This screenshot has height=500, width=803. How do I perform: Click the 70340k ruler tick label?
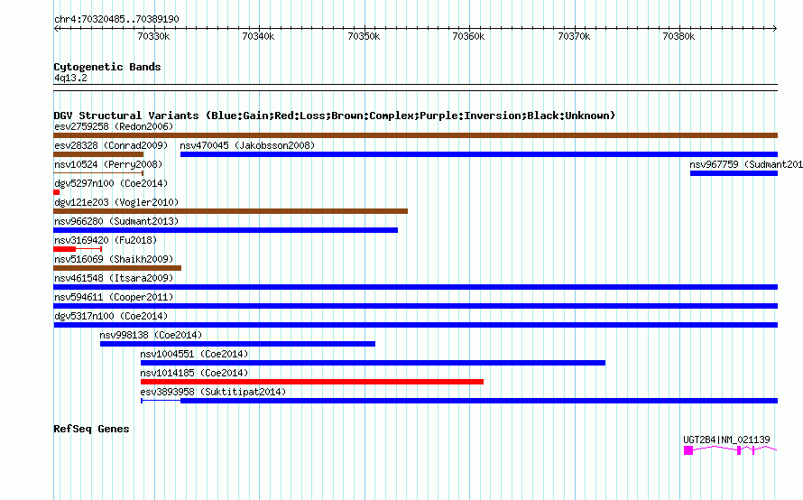(x=258, y=36)
